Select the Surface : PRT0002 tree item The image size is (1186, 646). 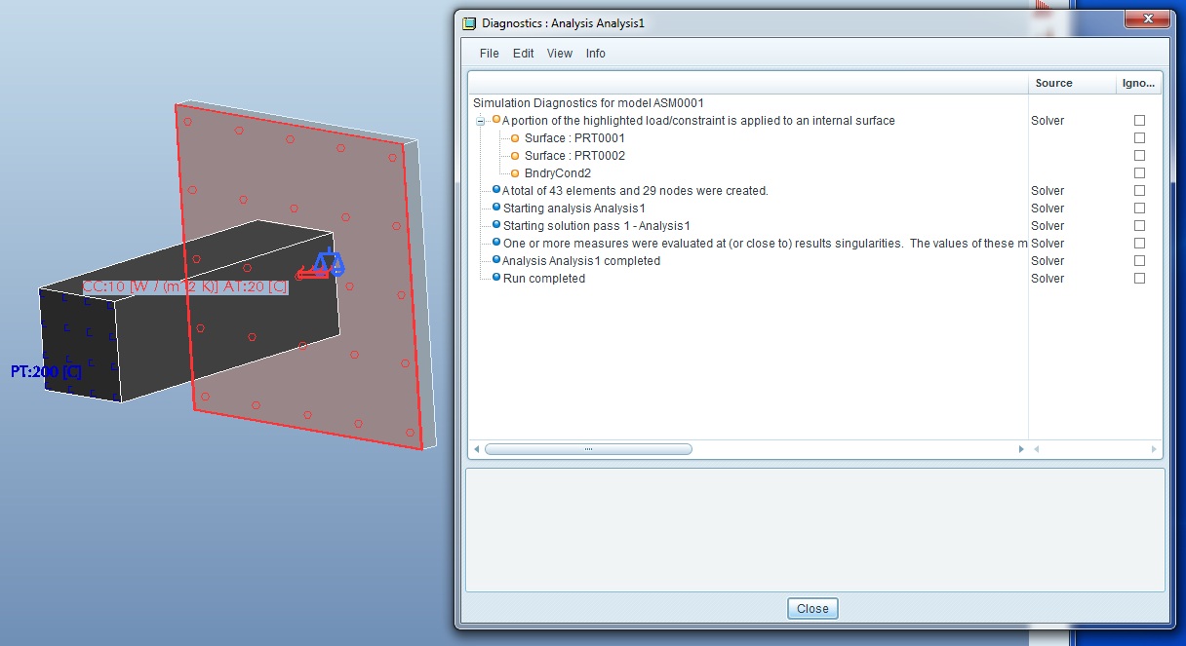pos(574,156)
